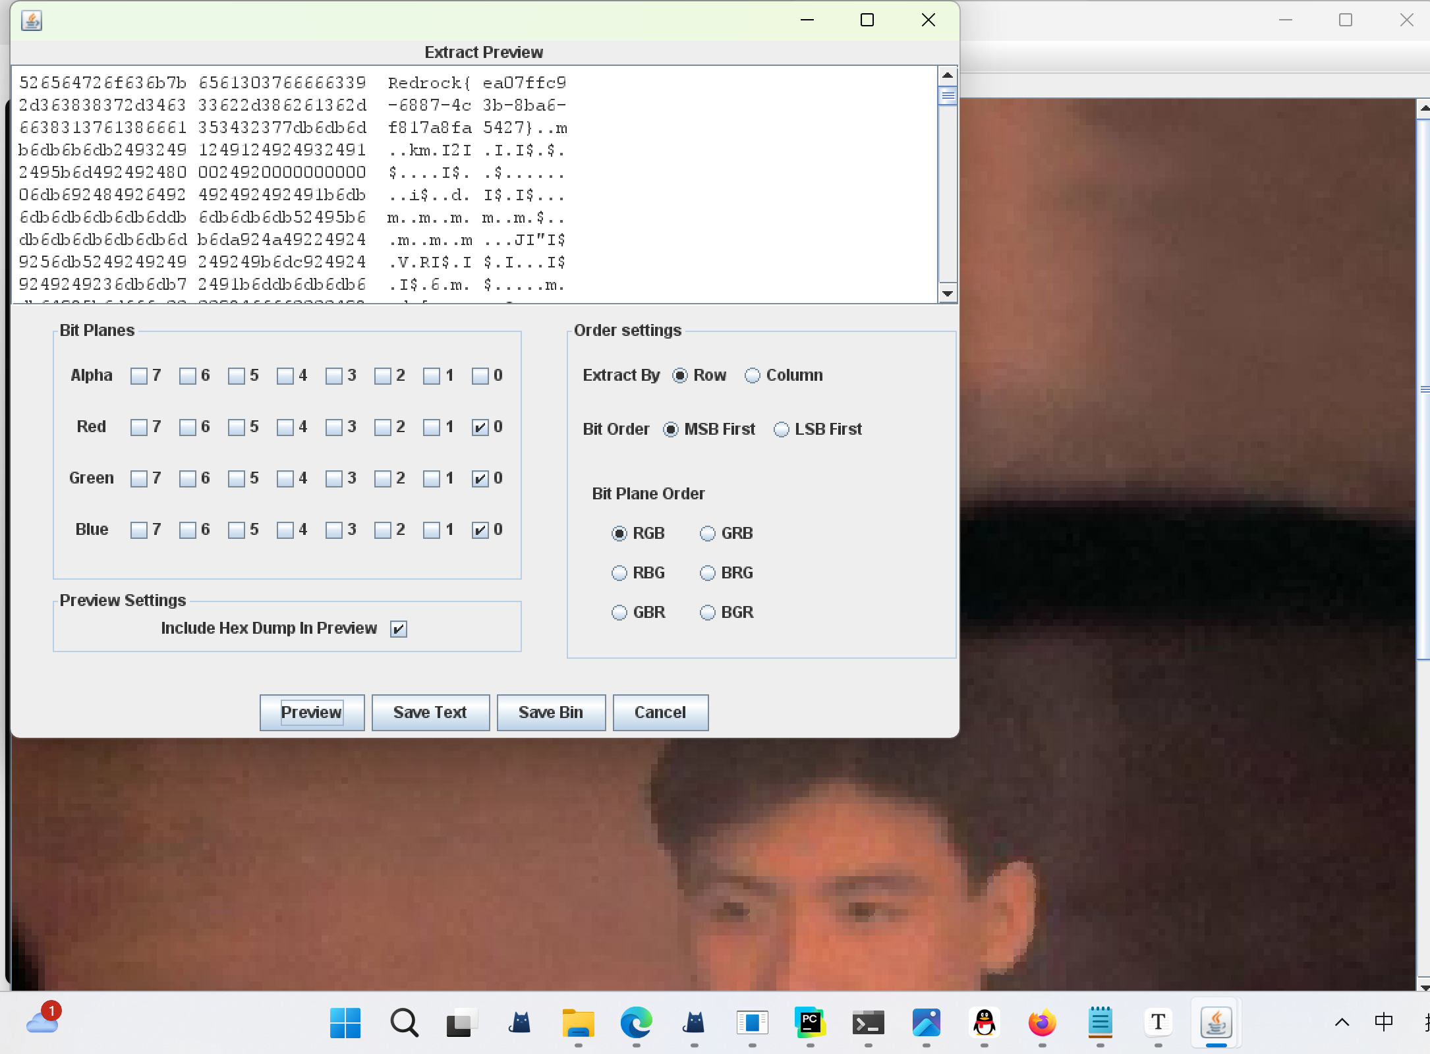Enable Alpha bit plane 7 checkbox

click(x=139, y=376)
